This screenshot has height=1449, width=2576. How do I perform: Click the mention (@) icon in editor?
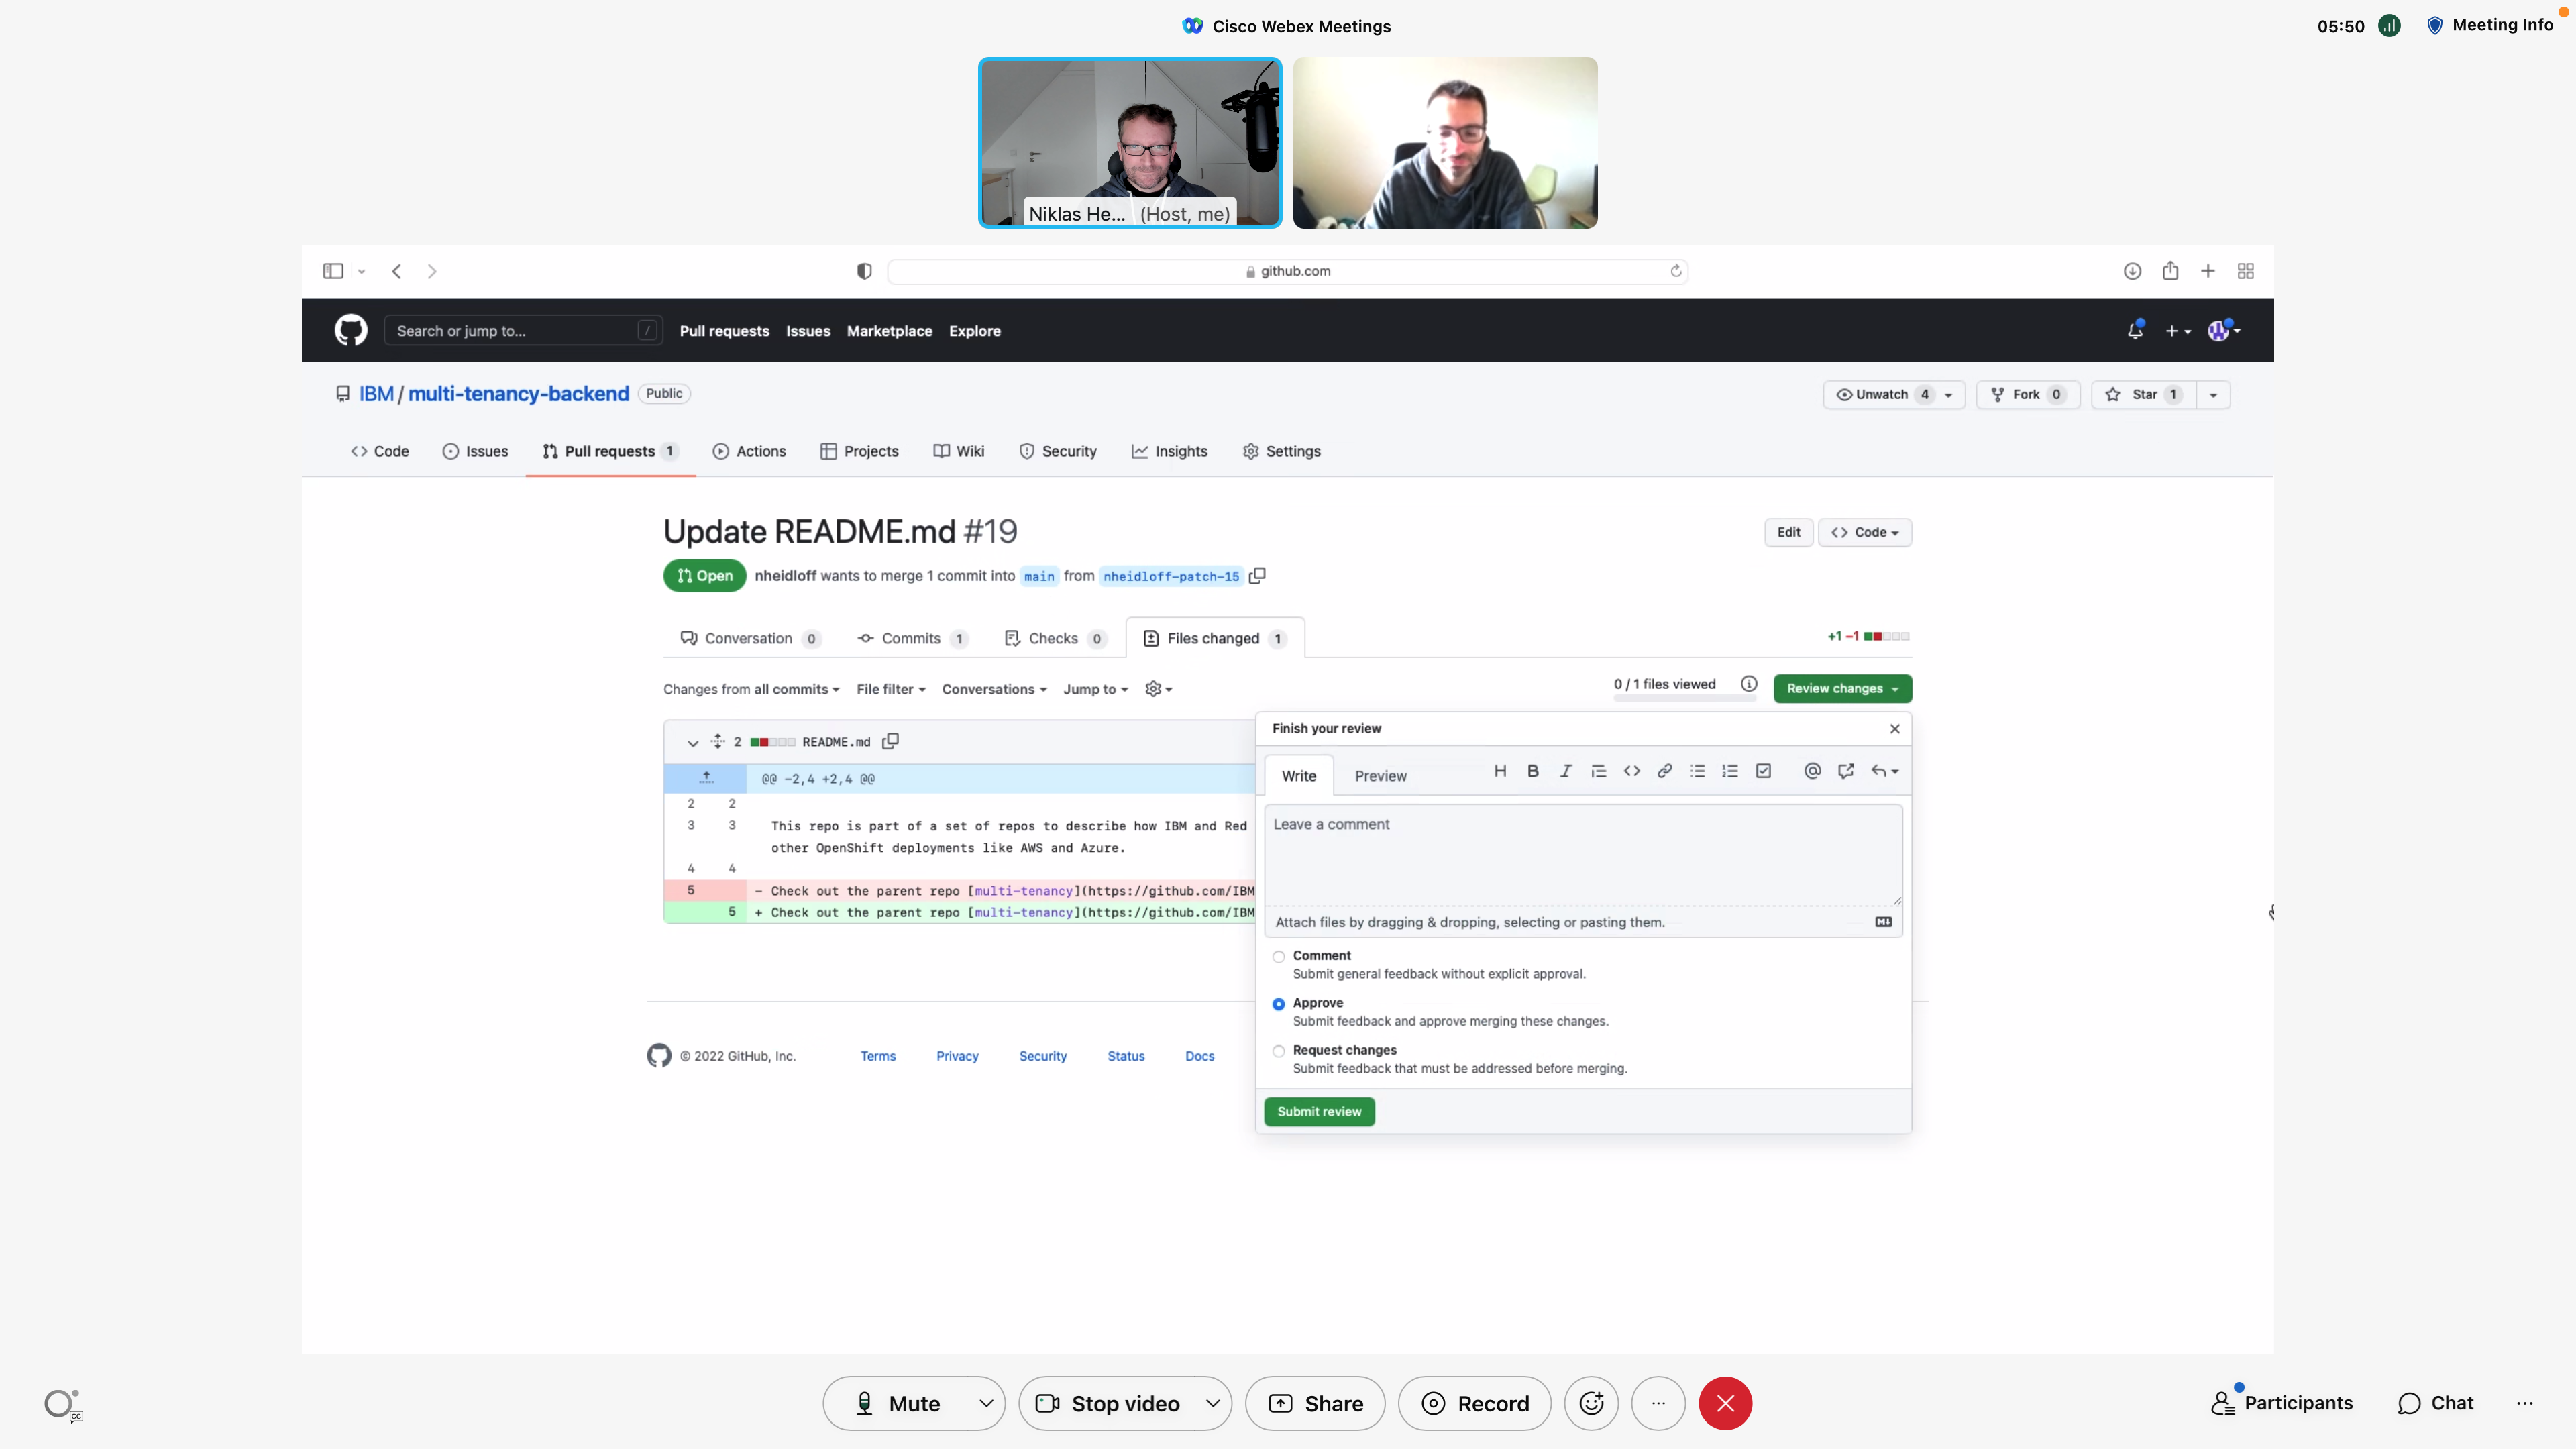pyautogui.click(x=1812, y=771)
